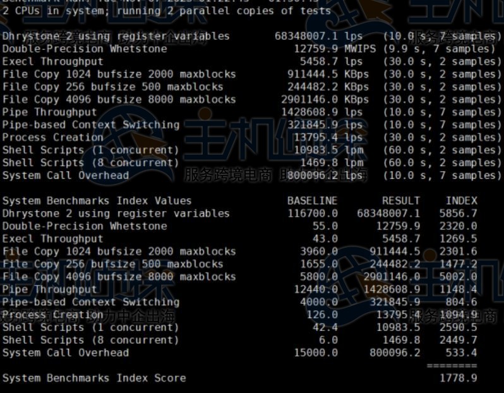
Task: Select '(9.9 s, 7 samples)' timing text
Action: click(439, 49)
